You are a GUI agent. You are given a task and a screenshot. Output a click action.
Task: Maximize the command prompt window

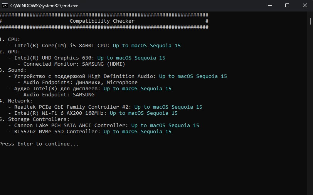click(x=287, y=5)
